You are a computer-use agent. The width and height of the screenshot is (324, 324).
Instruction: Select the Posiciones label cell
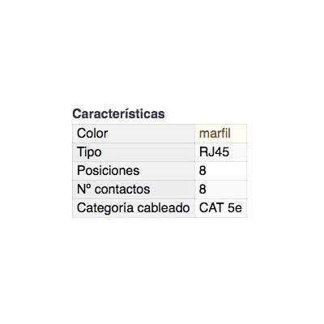click(x=134, y=171)
